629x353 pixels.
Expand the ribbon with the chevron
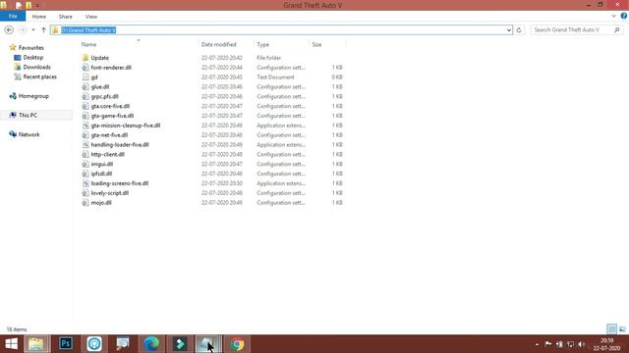click(613, 16)
